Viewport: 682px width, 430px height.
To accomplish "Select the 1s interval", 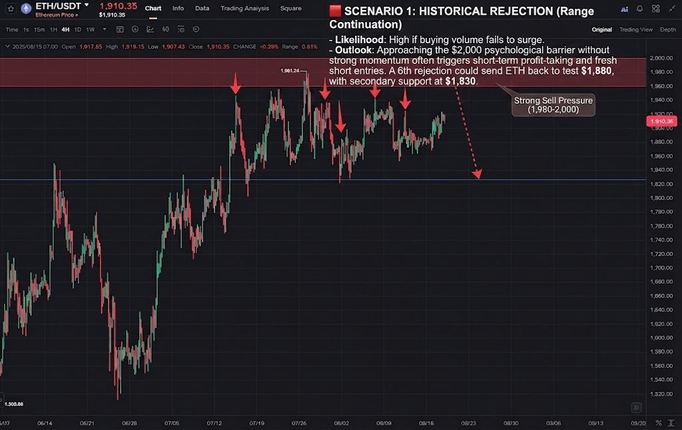I will 26,29.
